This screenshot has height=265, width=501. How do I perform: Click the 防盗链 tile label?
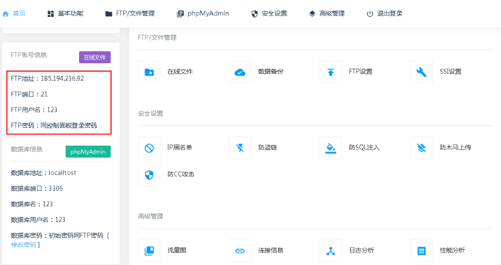(268, 147)
